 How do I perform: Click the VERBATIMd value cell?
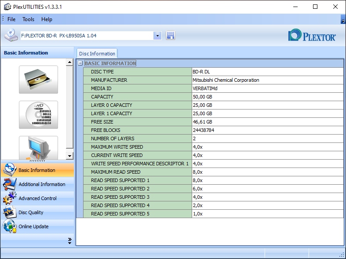point(268,88)
